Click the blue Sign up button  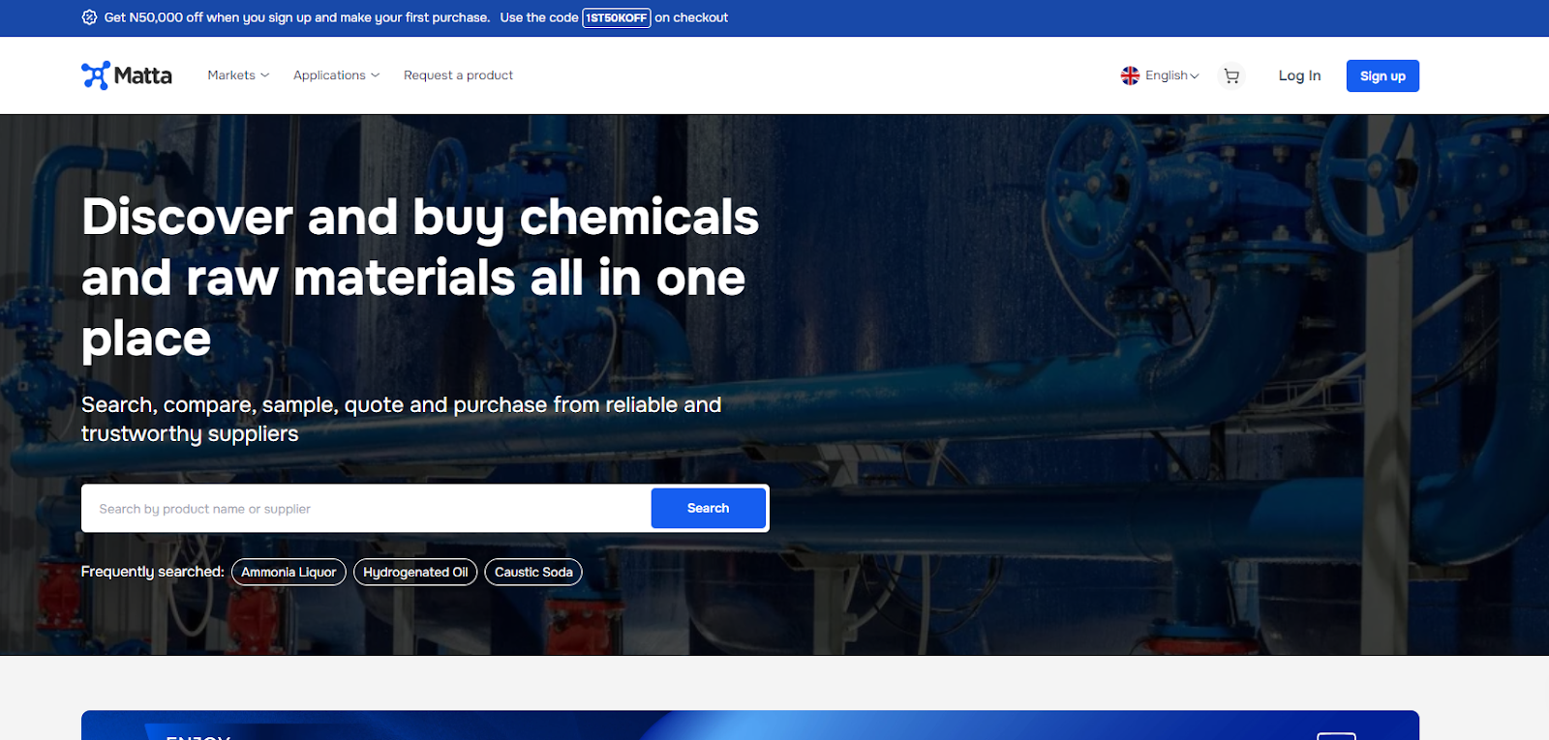coord(1382,76)
